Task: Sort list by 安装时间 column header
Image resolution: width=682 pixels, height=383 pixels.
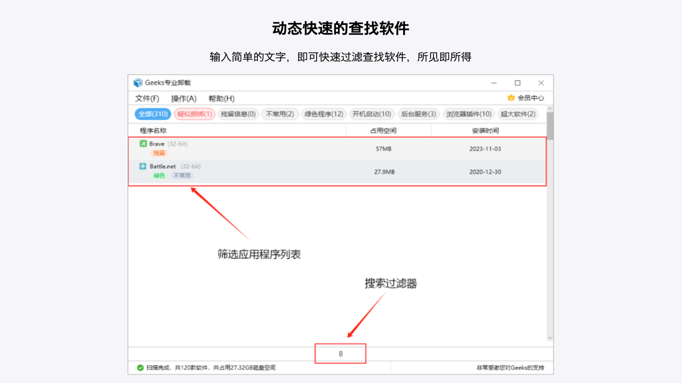Action: [x=485, y=131]
